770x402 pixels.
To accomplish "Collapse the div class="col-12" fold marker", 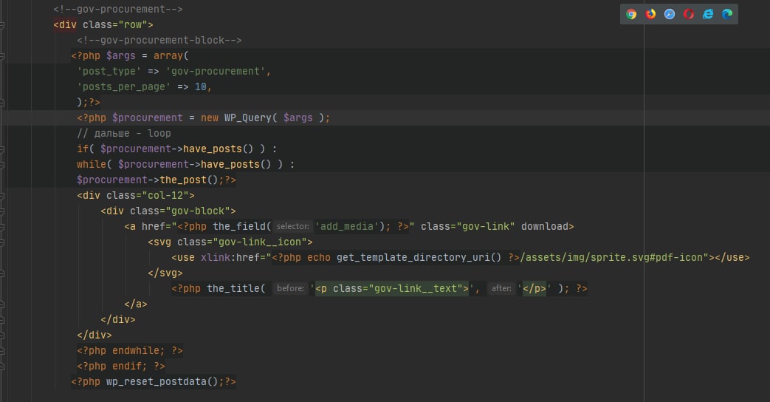I will [x=2, y=196].
